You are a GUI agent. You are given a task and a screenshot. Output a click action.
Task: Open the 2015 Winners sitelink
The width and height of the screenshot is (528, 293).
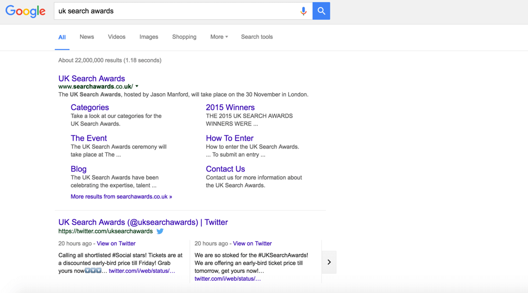[230, 107]
